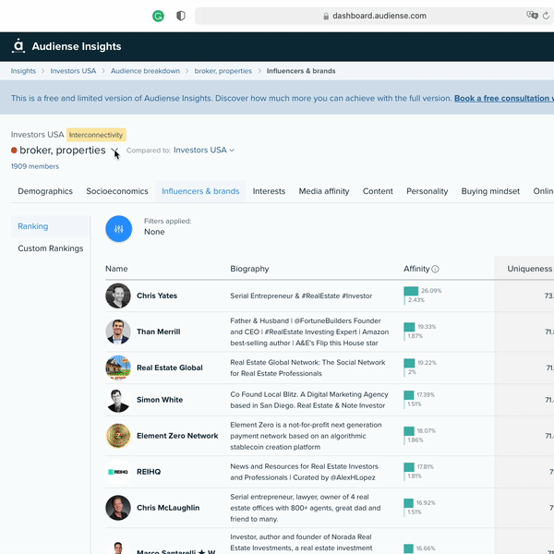Open the Chris Yates name
554x554 pixels.
coord(157,295)
